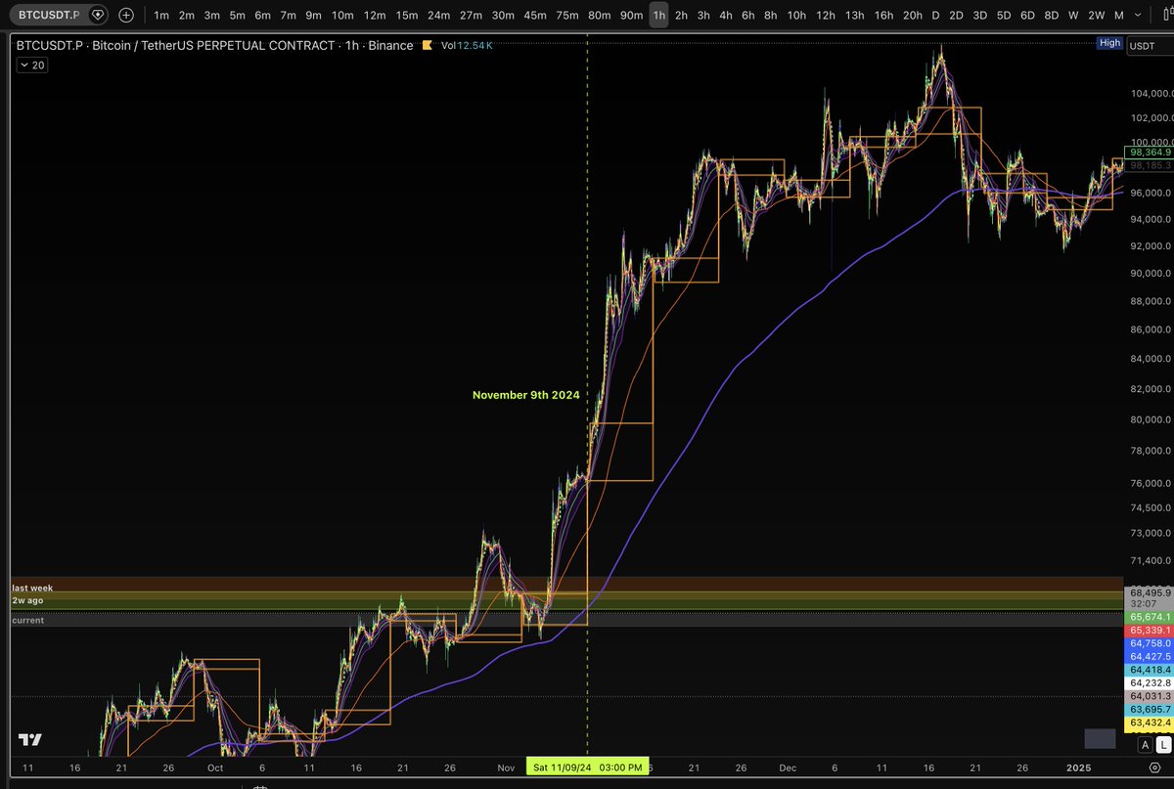Image resolution: width=1174 pixels, height=789 pixels.
Task: Switch the chart to 12h
Action: click(826, 16)
